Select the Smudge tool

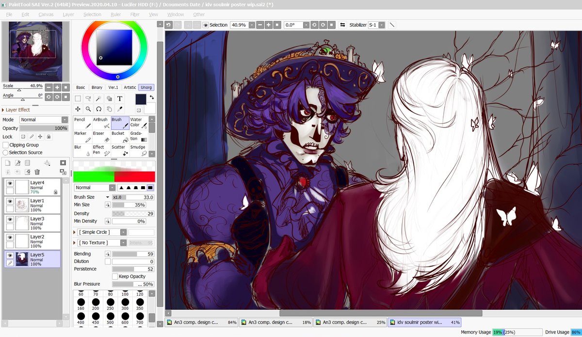(x=138, y=150)
